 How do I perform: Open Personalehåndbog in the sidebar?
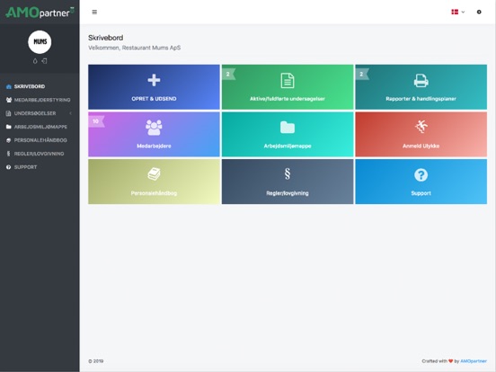click(x=40, y=140)
